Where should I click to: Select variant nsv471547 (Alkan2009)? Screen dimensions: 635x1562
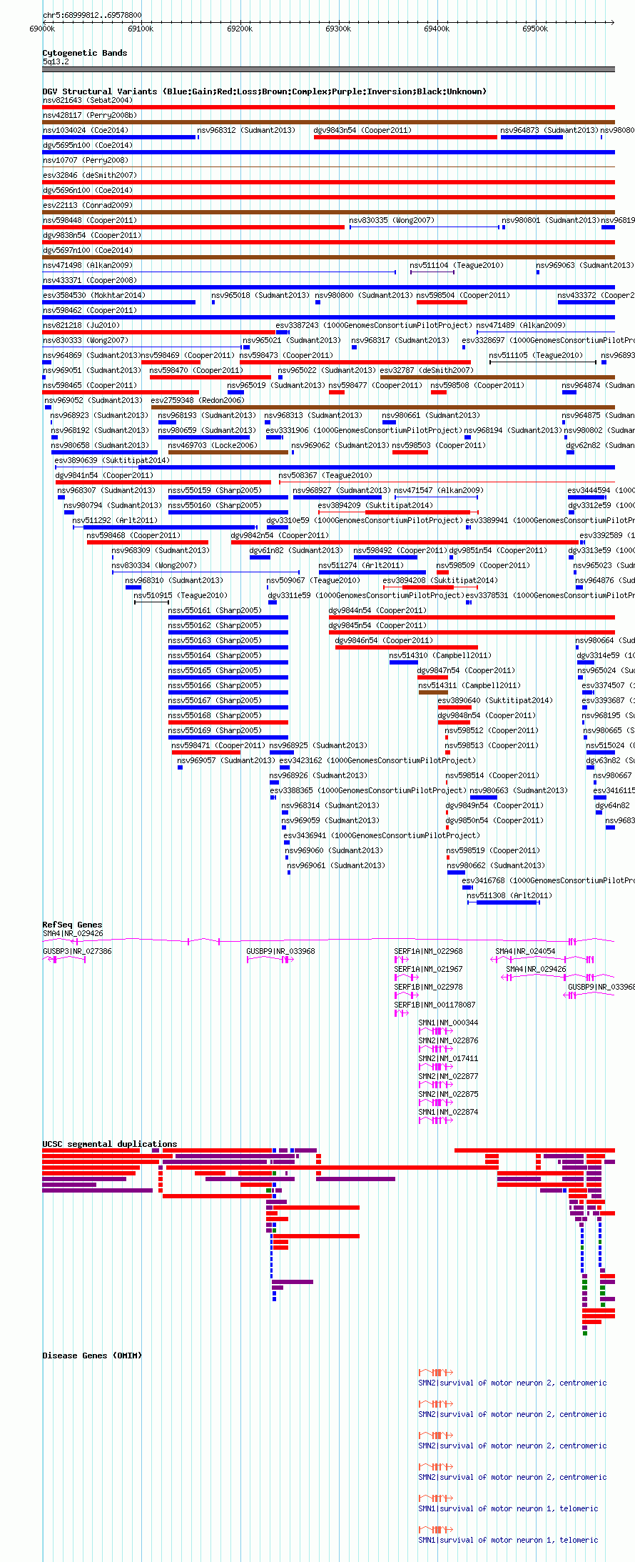click(439, 490)
